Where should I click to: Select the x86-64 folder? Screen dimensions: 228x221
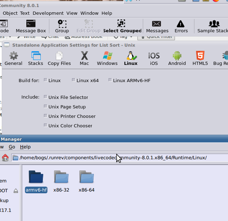86,181
